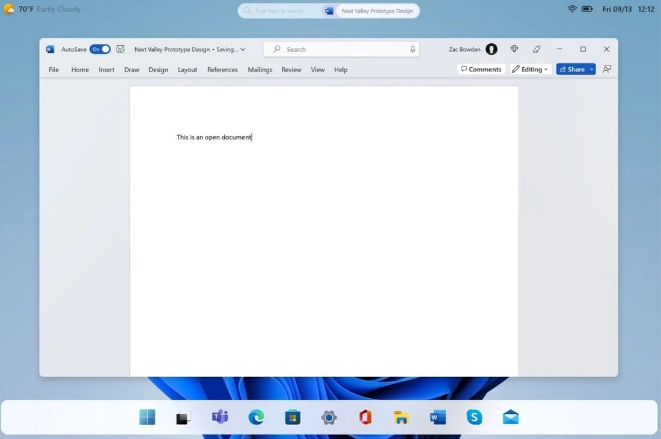Viewport: 661px width, 439px height.
Task: Start voice search with the microphone icon
Action: [412, 49]
